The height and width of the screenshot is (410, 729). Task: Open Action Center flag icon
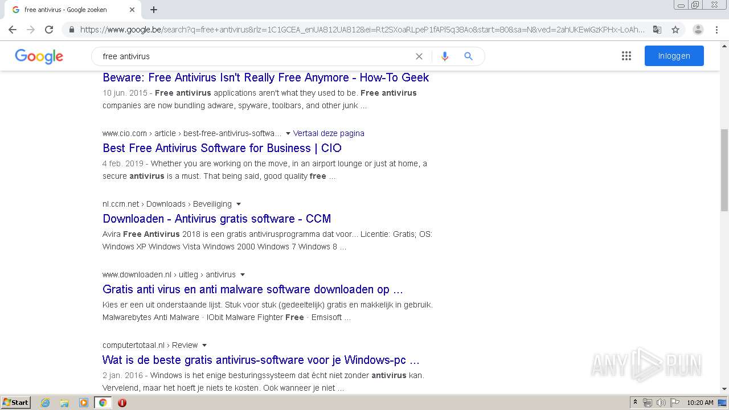click(x=674, y=403)
